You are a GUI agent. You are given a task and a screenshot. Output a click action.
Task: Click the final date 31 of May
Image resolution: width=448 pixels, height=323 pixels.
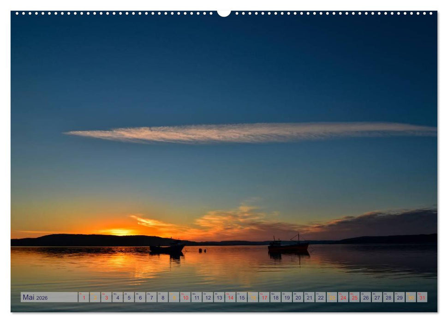(x=423, y=298)
